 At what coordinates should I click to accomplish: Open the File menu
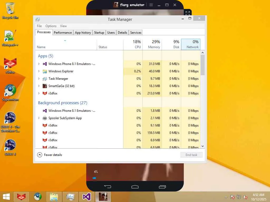(x=39, y=26)
